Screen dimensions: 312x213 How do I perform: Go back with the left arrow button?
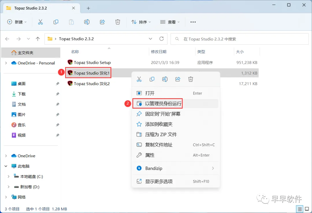[x=7, y=39]
